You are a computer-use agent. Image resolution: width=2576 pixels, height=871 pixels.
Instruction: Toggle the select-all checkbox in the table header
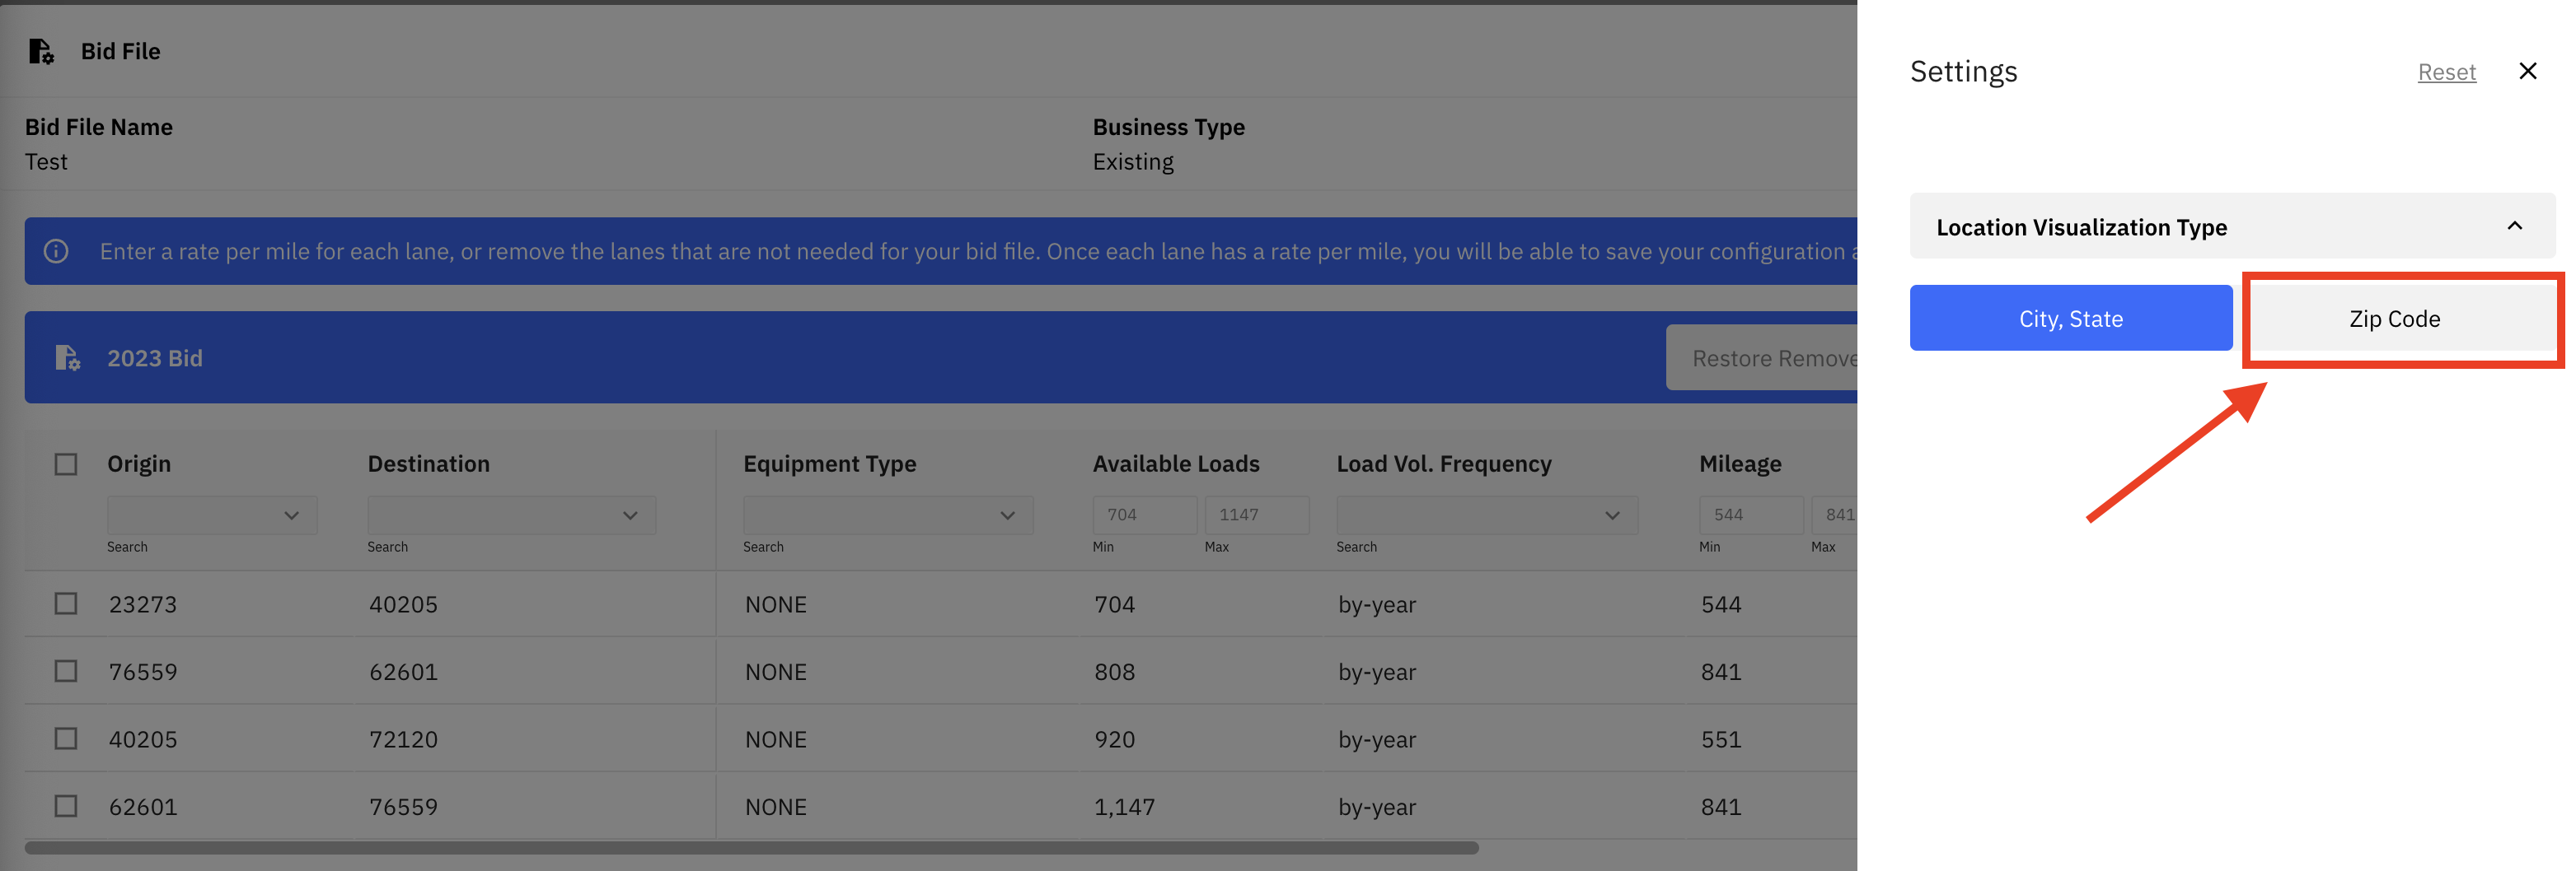[65, 463]
